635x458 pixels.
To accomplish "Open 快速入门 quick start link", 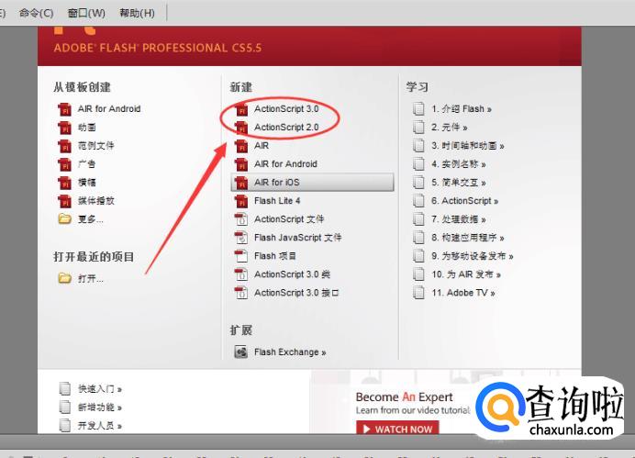I will click(100, 389).
